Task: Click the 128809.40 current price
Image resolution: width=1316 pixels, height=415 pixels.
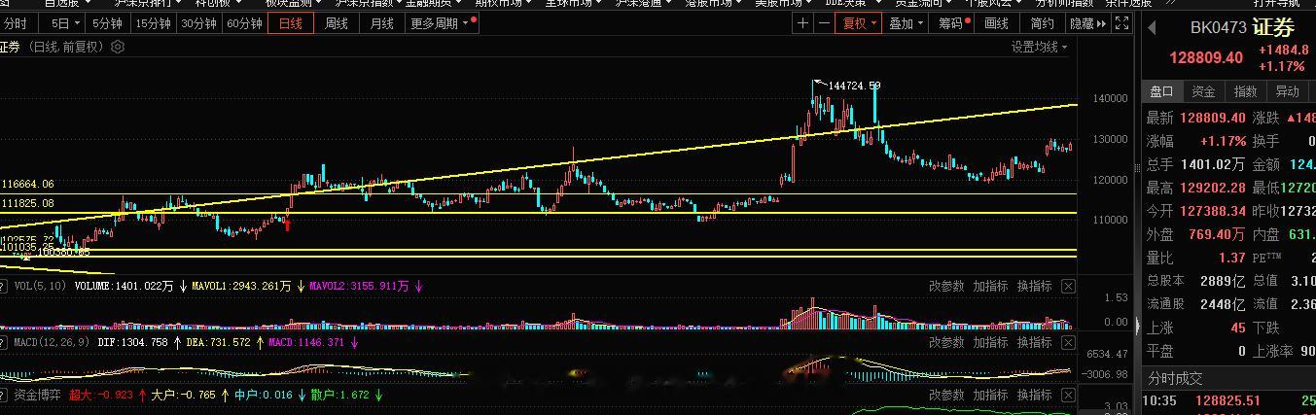Action: [x=1206, y=57]
